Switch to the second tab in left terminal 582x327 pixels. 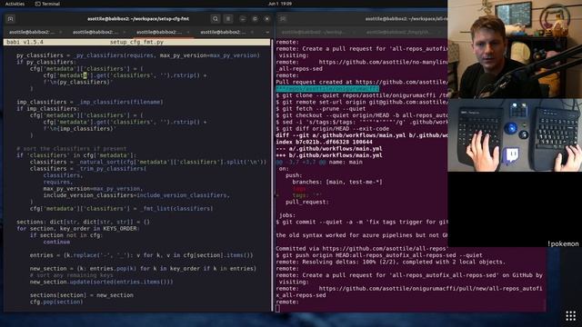[95, 33]
